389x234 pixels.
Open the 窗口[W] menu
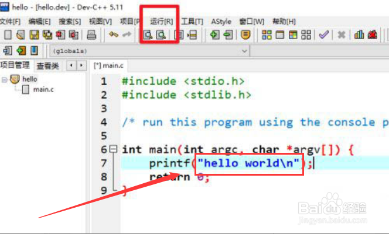point(251,22)
